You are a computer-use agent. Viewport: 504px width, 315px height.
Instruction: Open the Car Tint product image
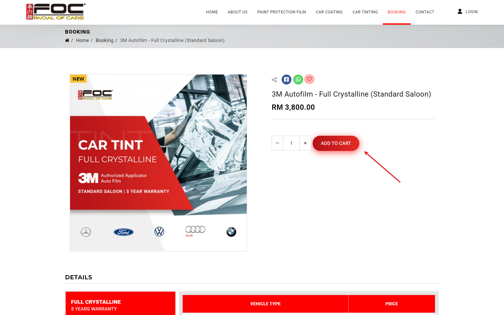[x=158, y=163]
